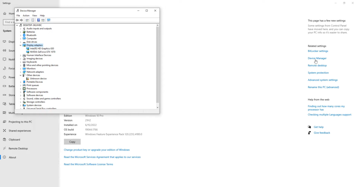Copy Windows specifications with Copy button
The height and width of the screenshot is (187, 357).
(x=72, y=142)
